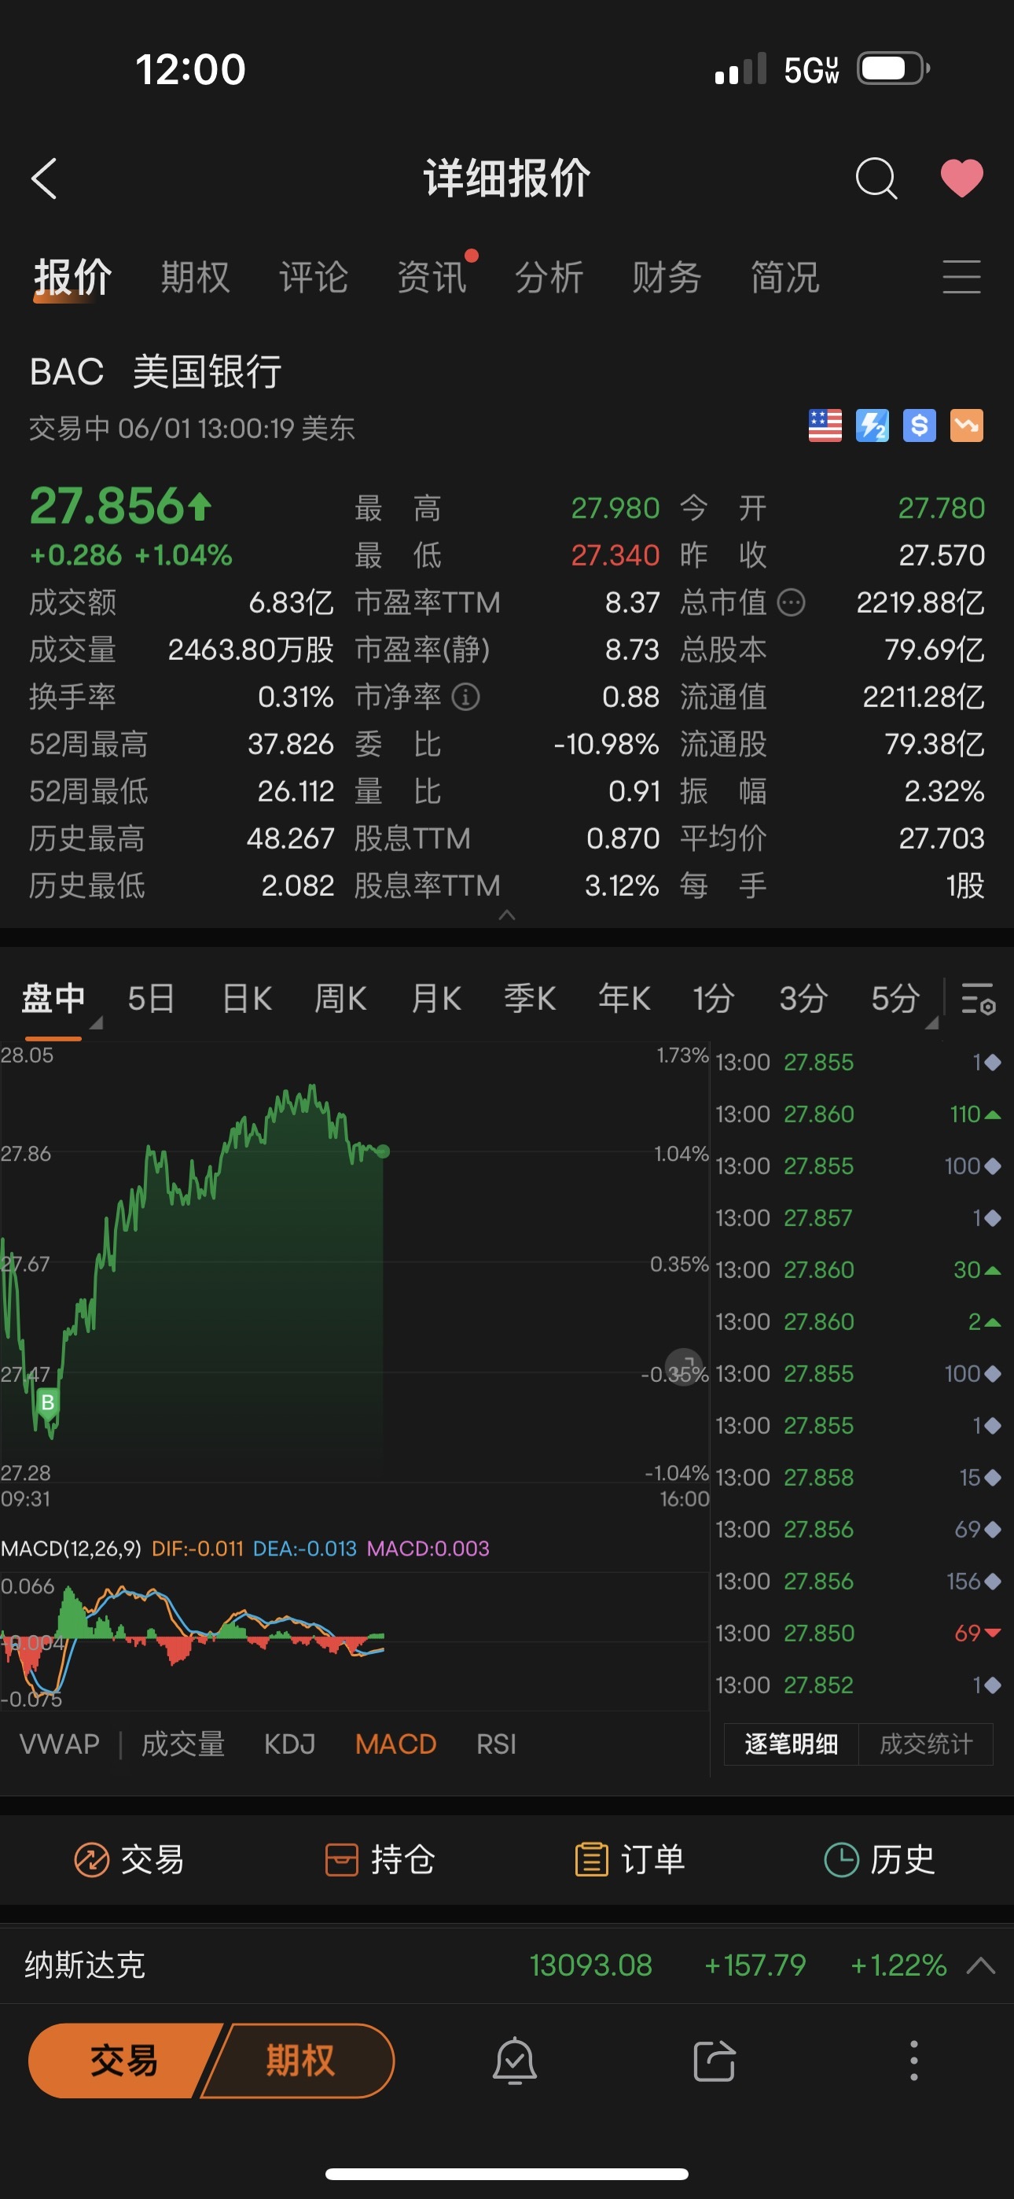This screenshot has width=1014, height=2199.
Task: Tap the share icon in bottom bar
Action: (714, 2060)
